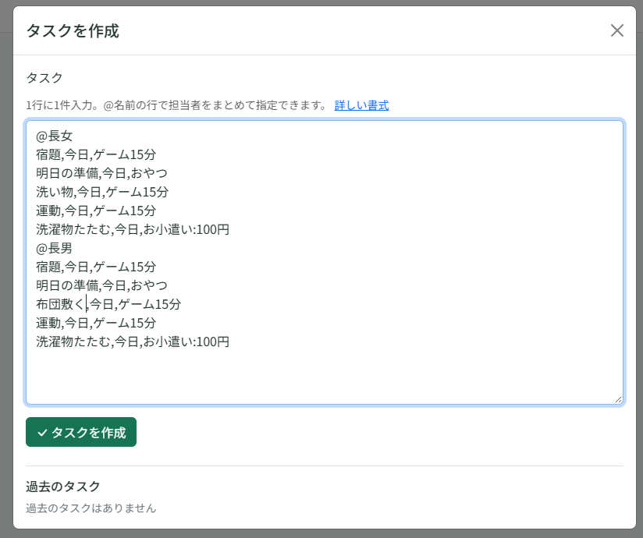This screenshot has height=538, width=643.
Task: Close the タスクを作成 dialog
Action: [616, 30]
